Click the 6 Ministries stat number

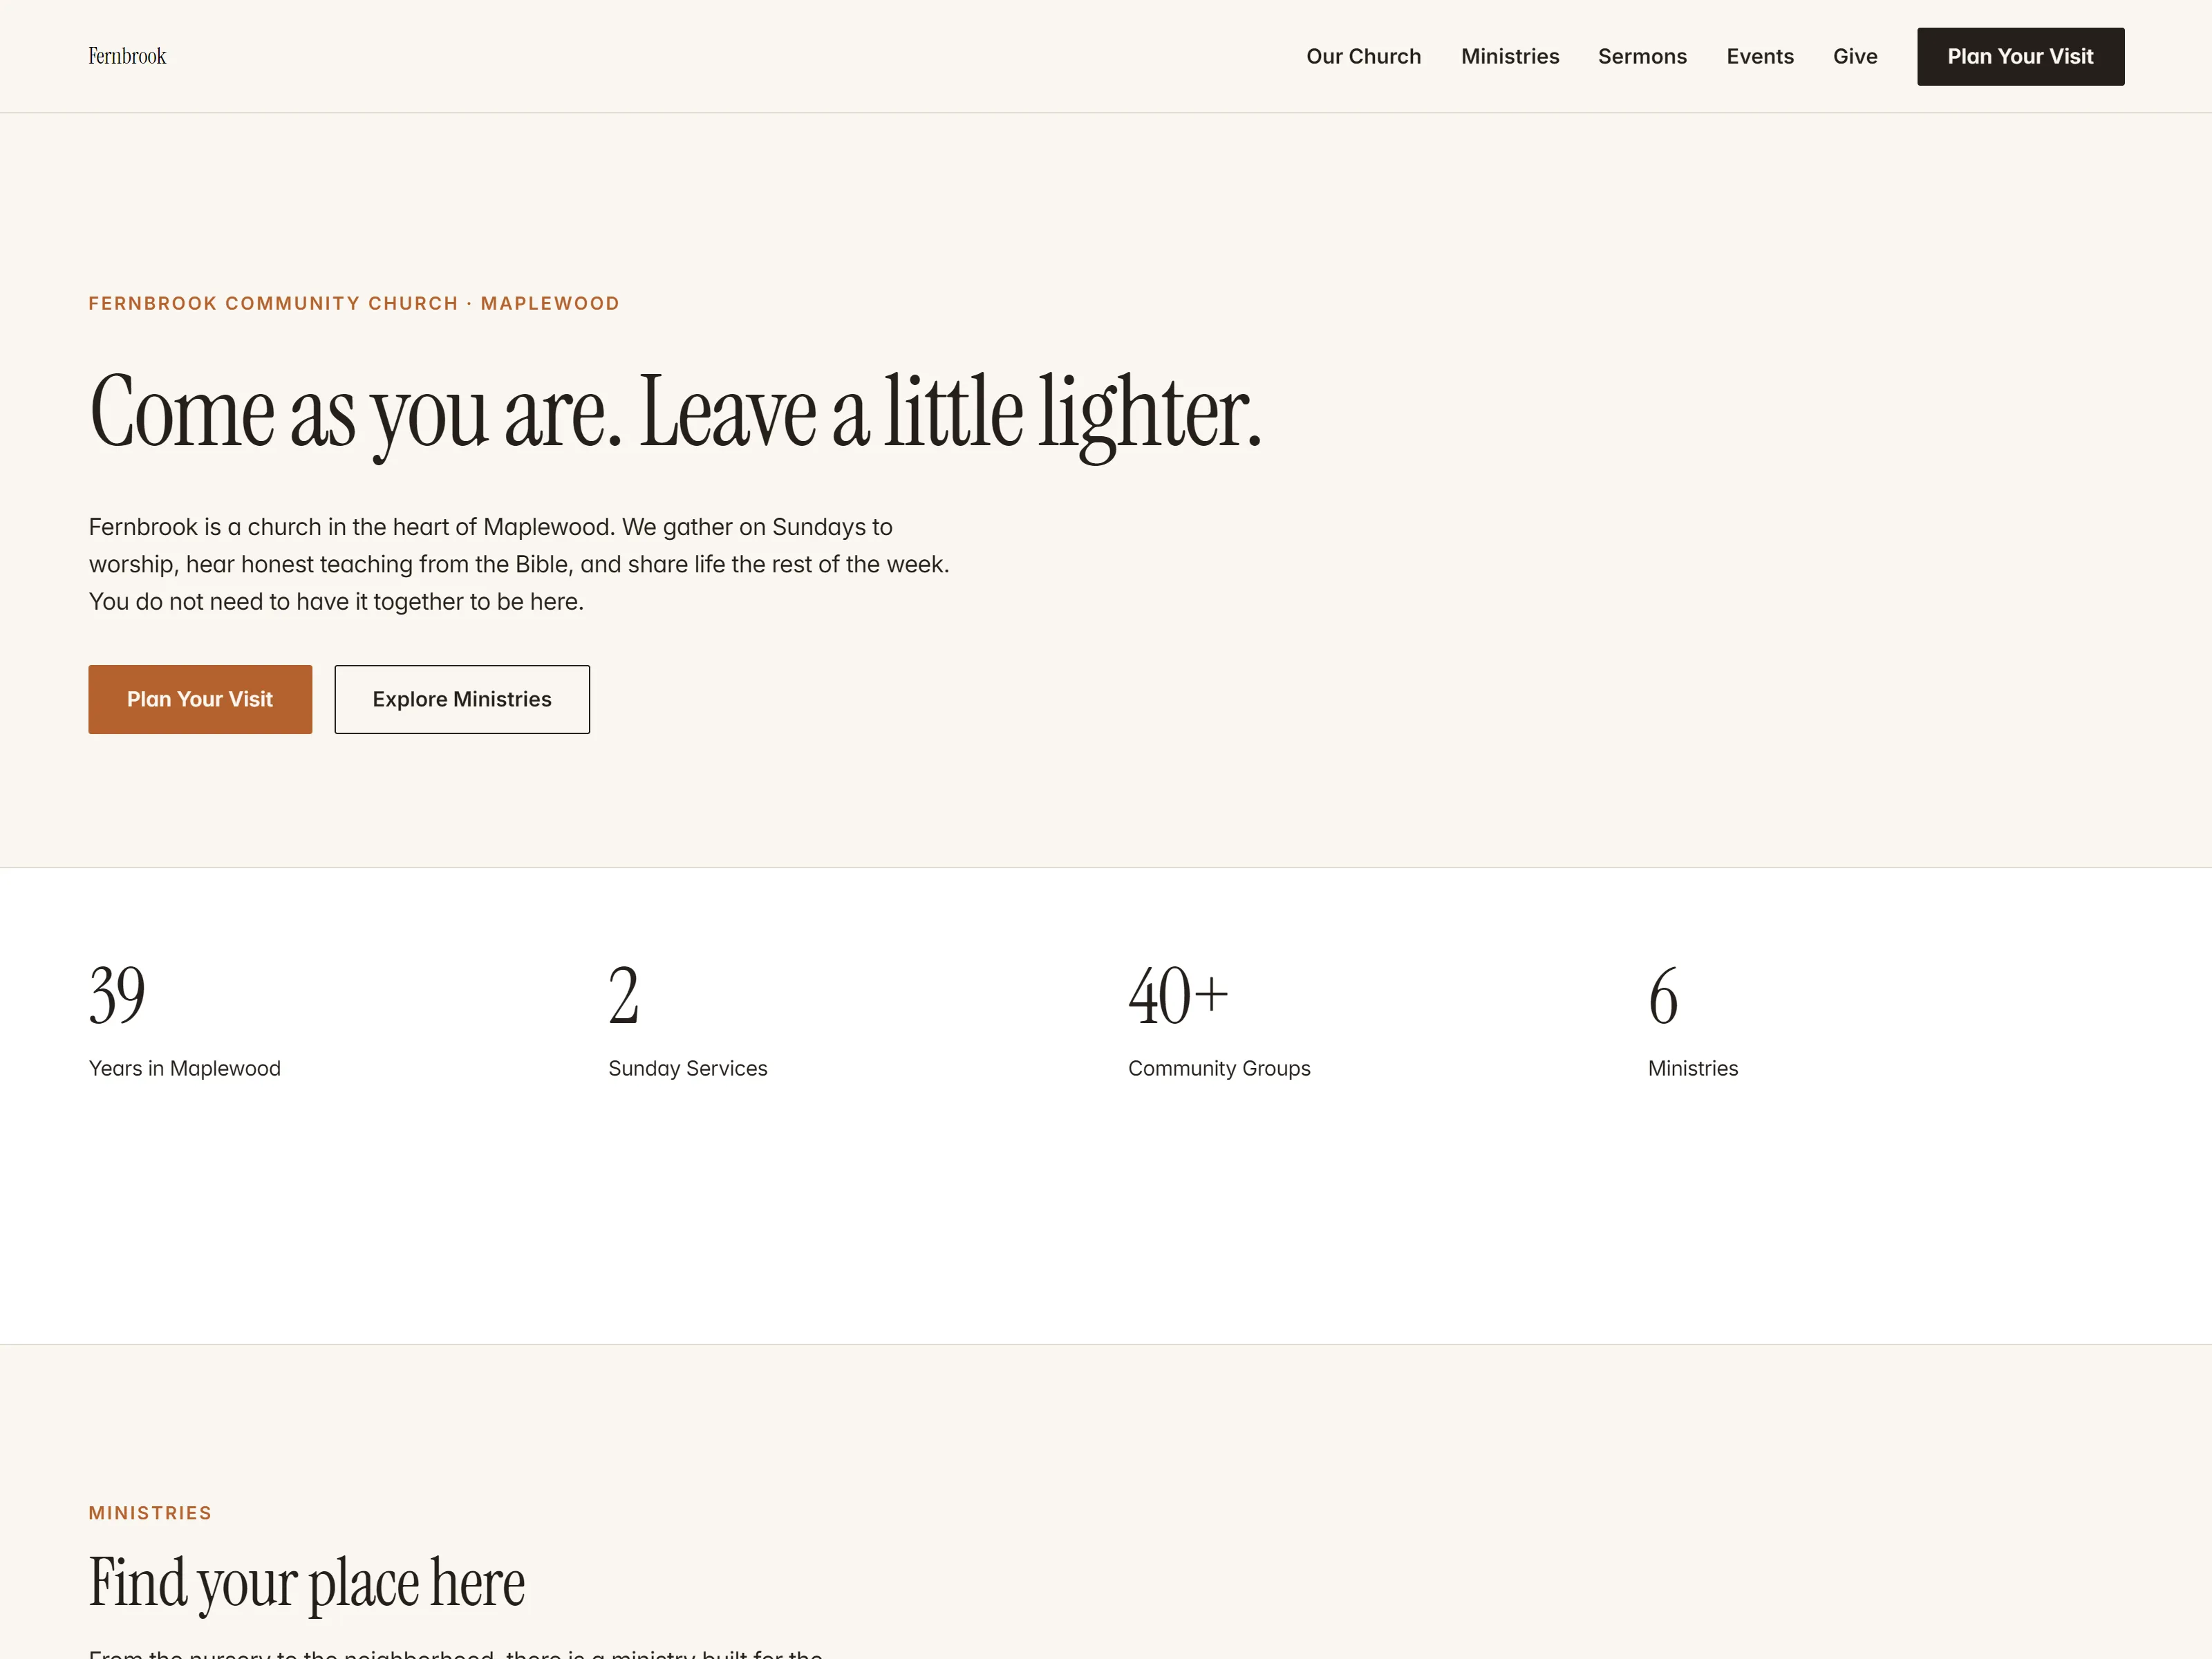(1663, 995)
